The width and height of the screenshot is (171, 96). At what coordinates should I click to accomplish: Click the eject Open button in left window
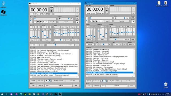(x=77, y=22)
